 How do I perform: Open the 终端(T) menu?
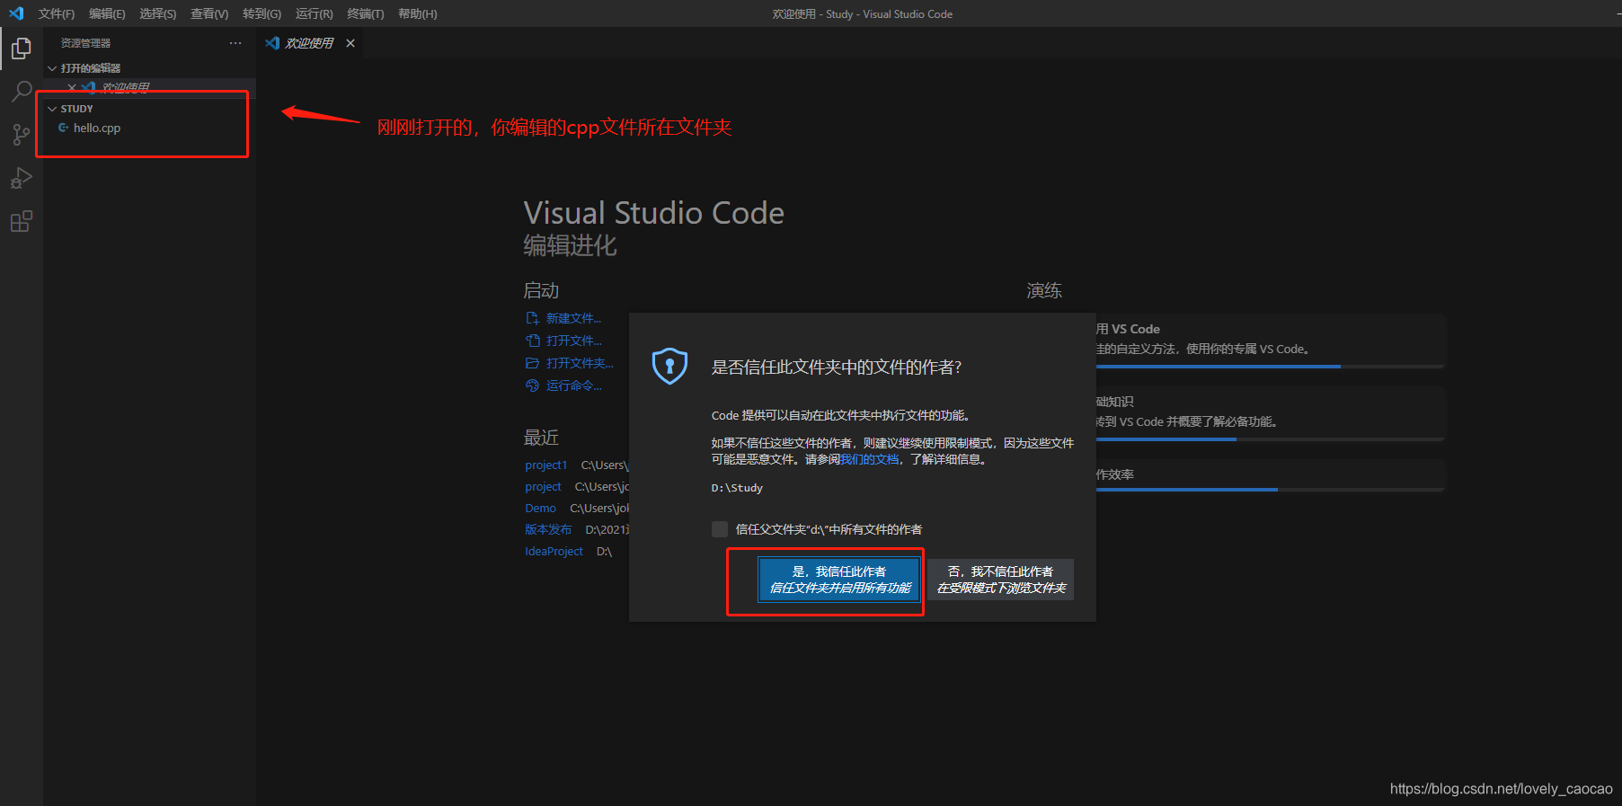(x=365, y=13)
